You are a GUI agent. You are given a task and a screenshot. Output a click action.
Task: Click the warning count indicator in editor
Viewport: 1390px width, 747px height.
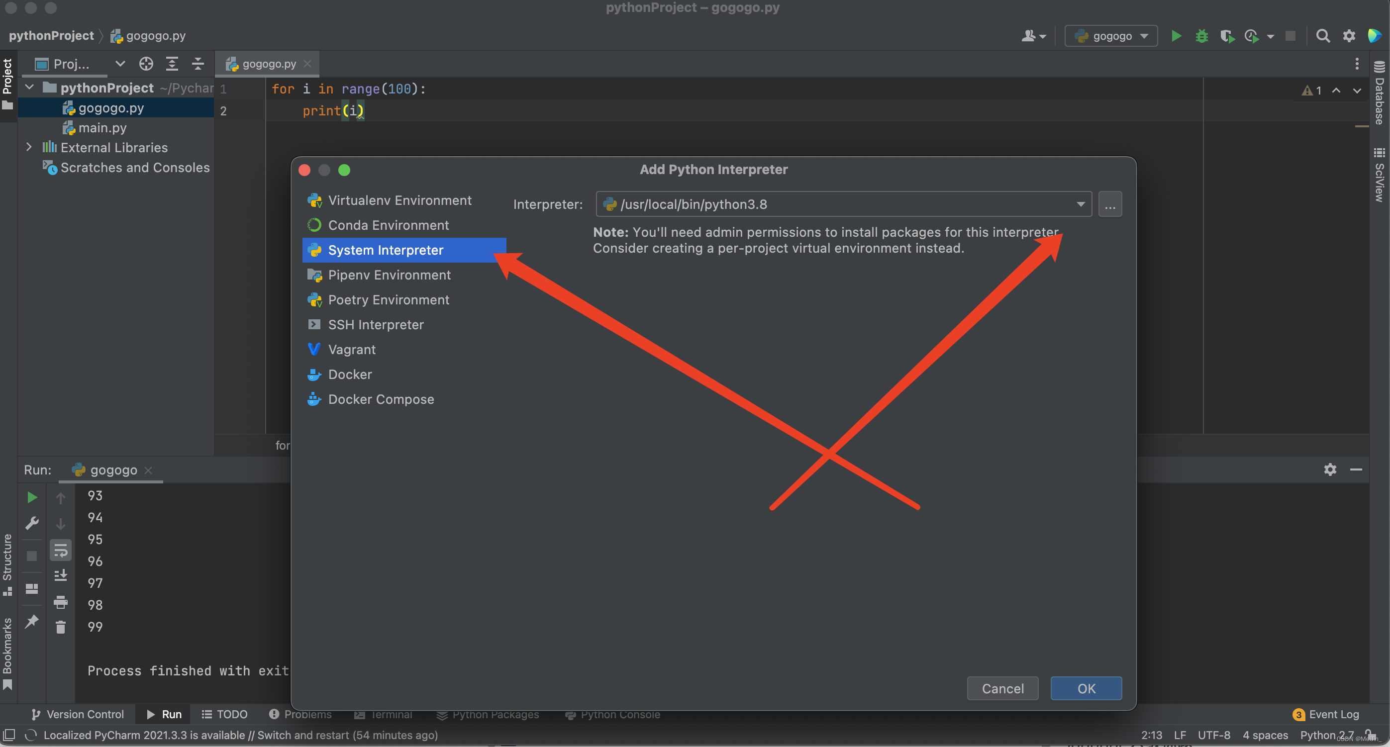1312,91
